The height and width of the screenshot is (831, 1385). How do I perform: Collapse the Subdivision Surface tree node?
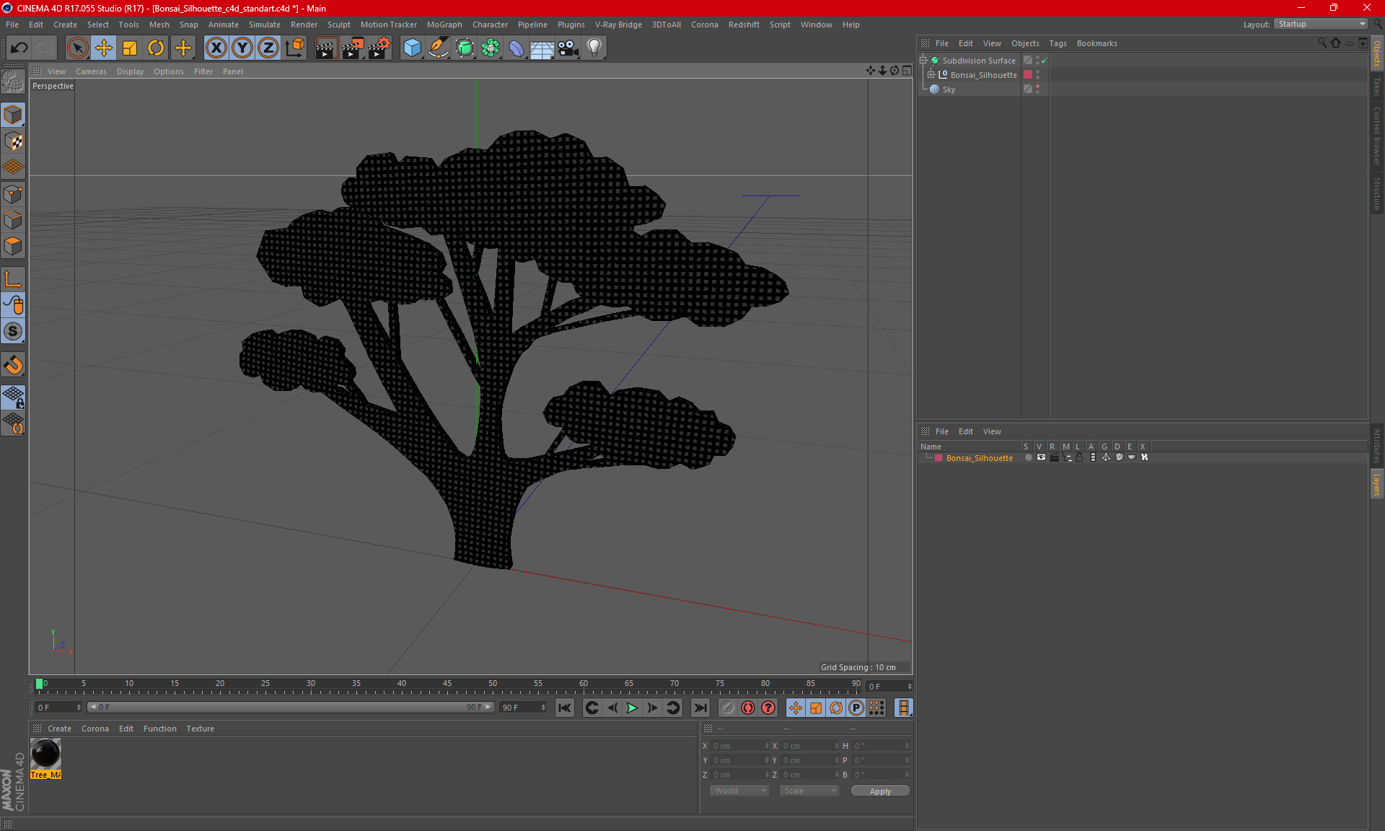[923, 61]
